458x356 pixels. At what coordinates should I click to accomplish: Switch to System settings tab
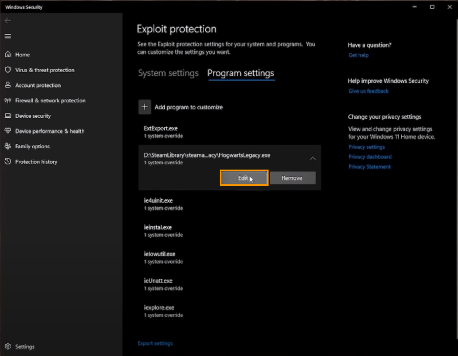[168, 73]
